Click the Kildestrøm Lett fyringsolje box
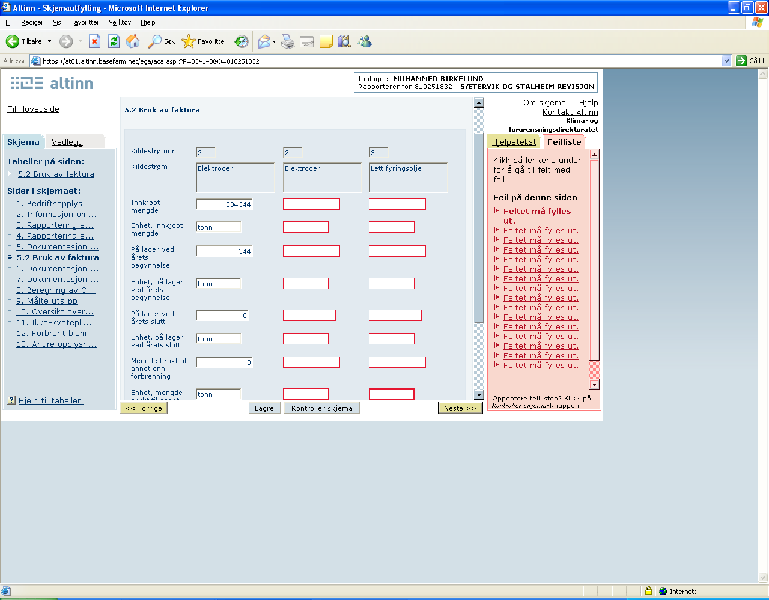Viewport: 769px width, 600px height. pyautogui.click(x=409, y=177)
